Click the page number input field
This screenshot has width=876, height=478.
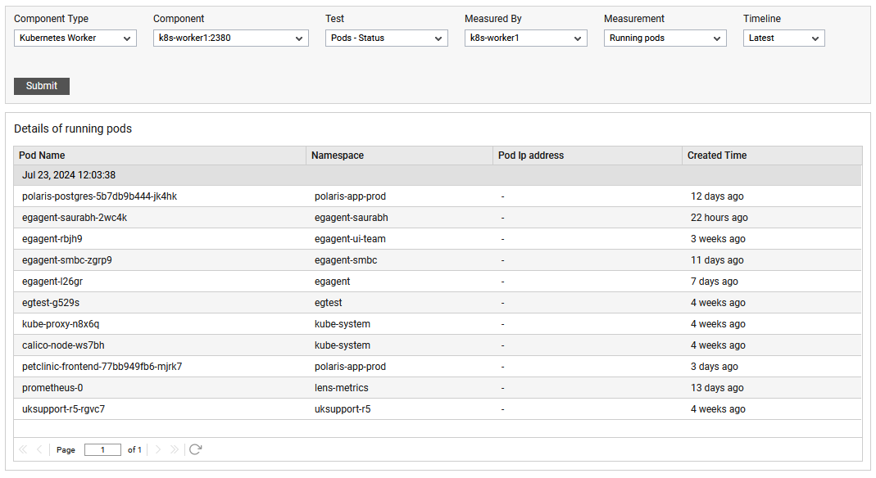coord(102,449)
